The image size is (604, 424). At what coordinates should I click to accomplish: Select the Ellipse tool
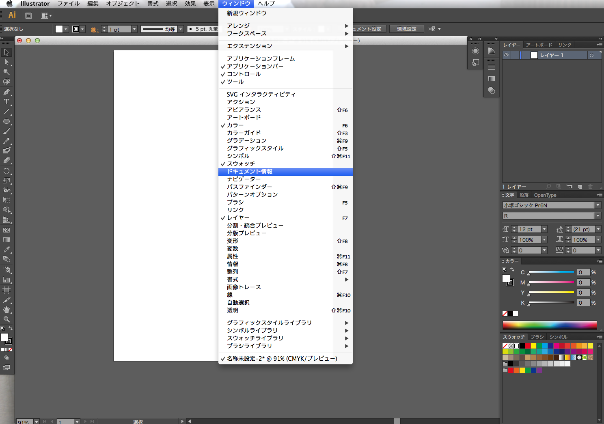click(x=6, y=121)
